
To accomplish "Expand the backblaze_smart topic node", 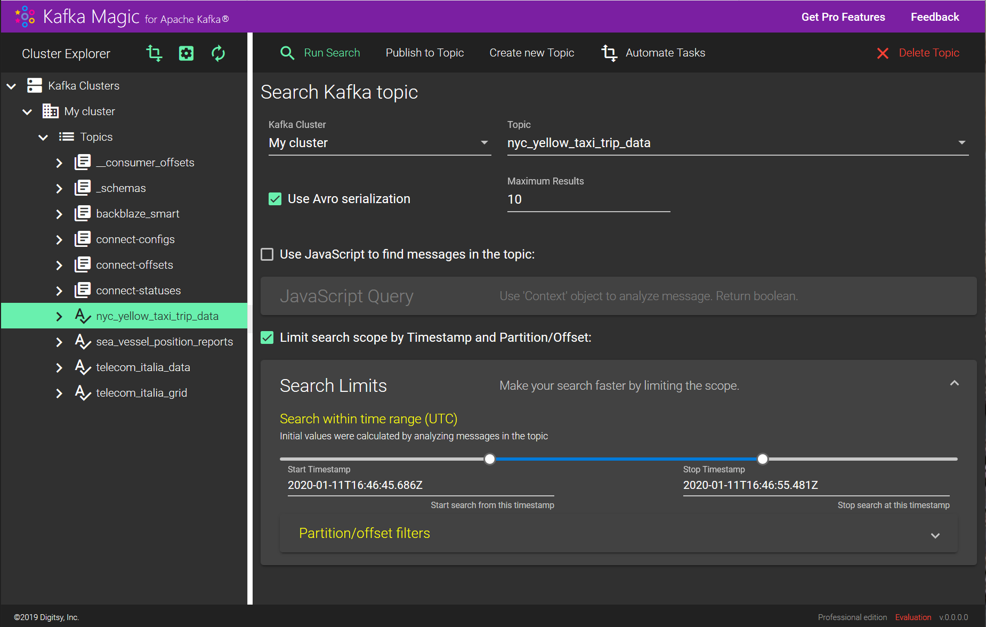I will 59,214.
